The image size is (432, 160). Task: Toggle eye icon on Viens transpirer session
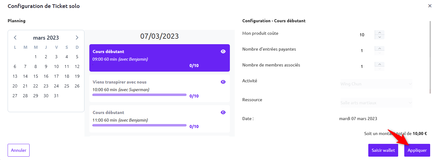click(x=223, y=82)
